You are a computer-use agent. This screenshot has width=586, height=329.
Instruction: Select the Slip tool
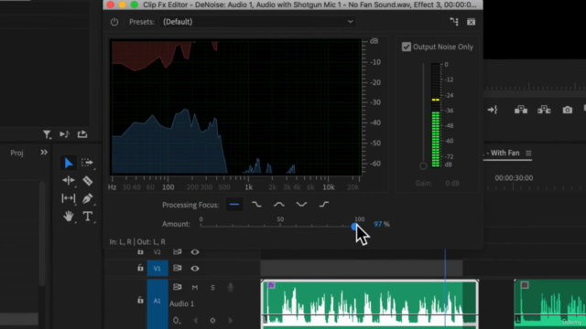69,198
